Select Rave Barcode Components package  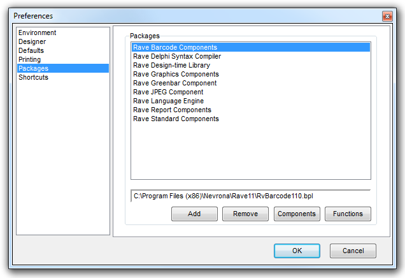pos(175,47)
